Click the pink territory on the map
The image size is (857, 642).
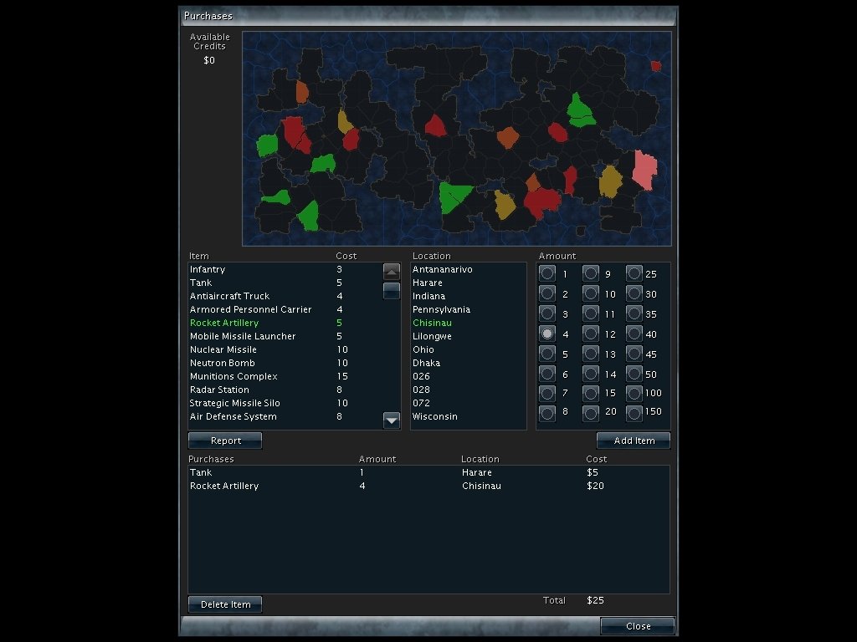click(x=644, y=170)
